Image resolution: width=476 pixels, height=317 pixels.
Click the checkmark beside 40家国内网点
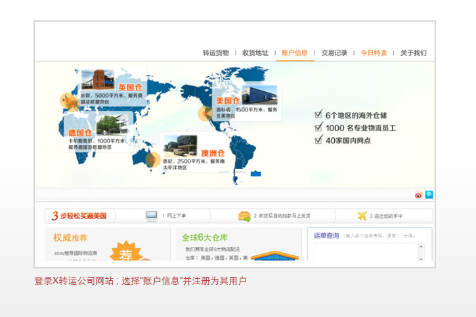click(318, 140)
